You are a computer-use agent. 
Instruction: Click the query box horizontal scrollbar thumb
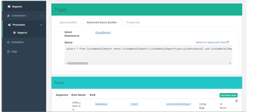78,63
